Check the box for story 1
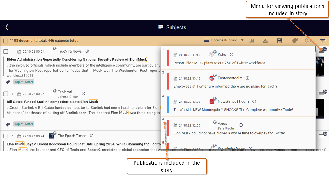The height and width of the screenshot is (175, 329). point(6,52)
